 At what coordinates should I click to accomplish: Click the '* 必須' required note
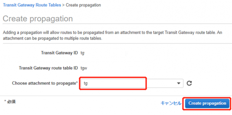pos(10,102)
